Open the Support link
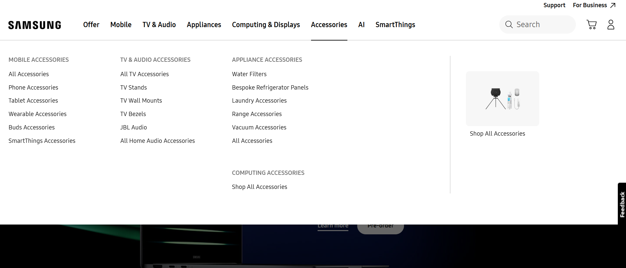The height and width of the screenshot is (268, 626). coord(554,5)
